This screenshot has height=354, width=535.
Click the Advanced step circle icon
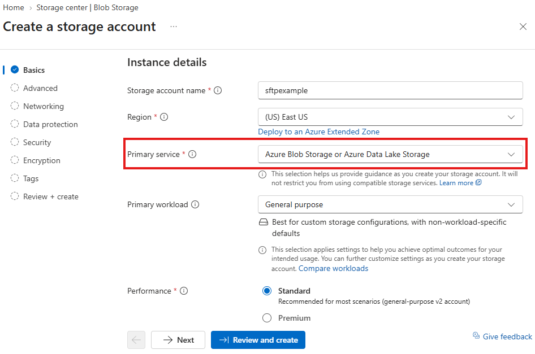tap(15, 88)
